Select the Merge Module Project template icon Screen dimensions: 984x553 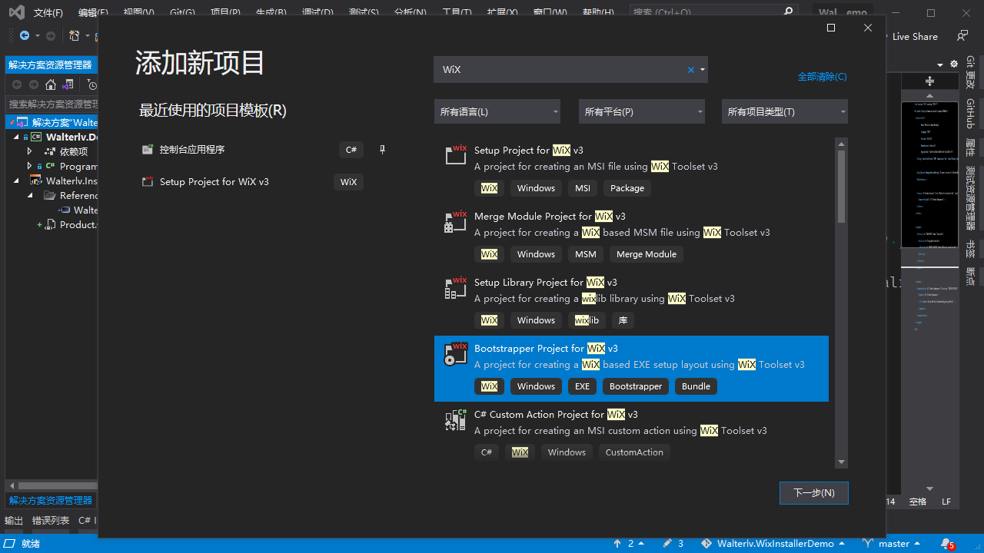click(456, 220)
